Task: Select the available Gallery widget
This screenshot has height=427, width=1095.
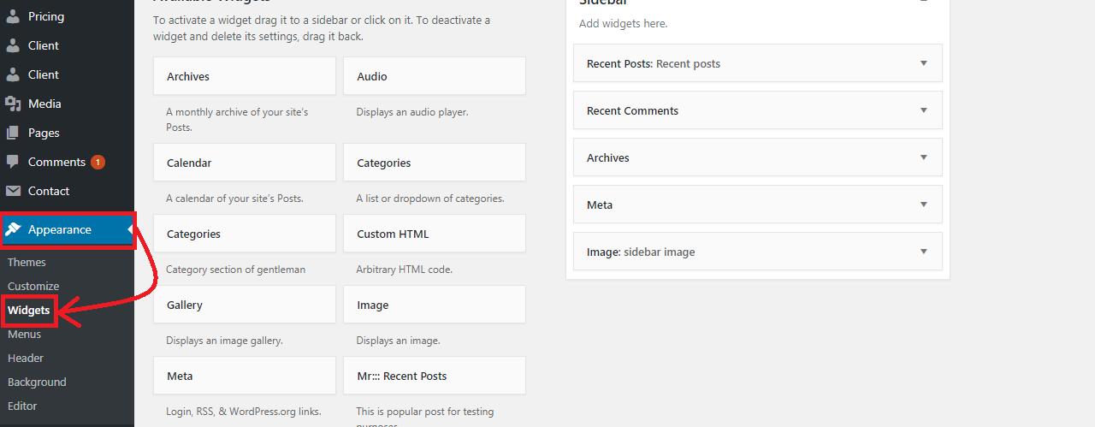Action: pyautogui.click(x=245, y=305)
